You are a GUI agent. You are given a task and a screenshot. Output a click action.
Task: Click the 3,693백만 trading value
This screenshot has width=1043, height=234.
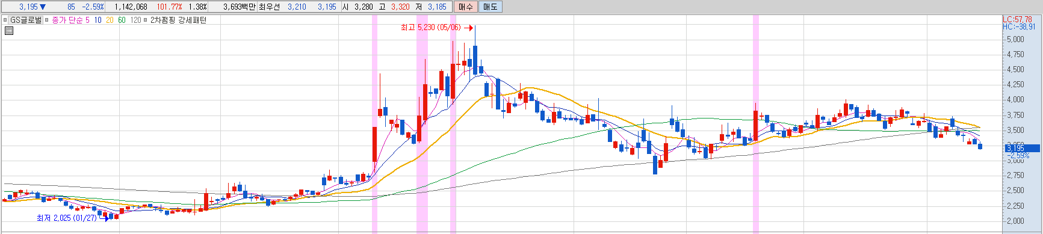coord(240,7)
